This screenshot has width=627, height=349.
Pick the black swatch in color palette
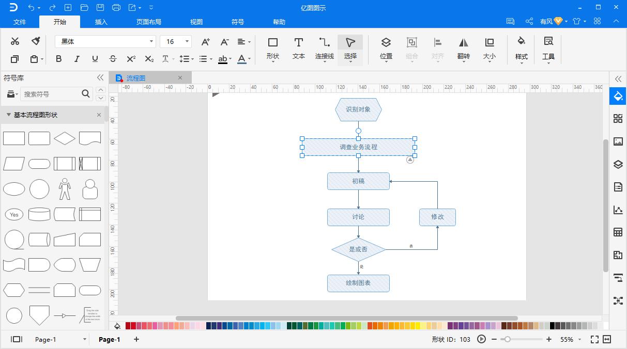point(553,326)
